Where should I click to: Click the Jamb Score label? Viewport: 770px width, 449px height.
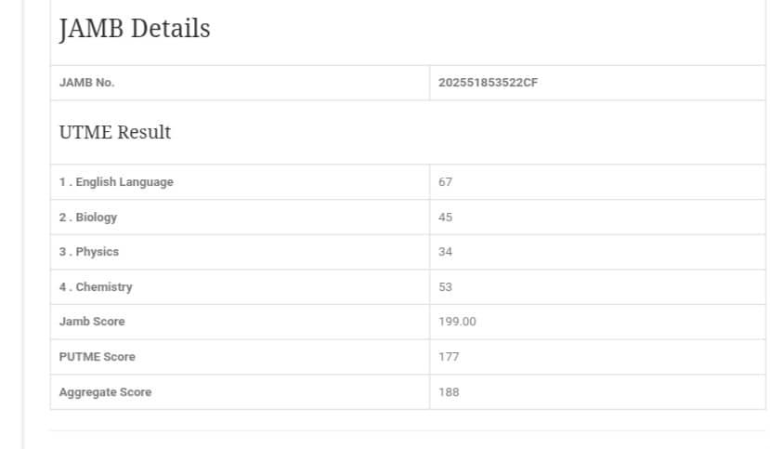92,322
